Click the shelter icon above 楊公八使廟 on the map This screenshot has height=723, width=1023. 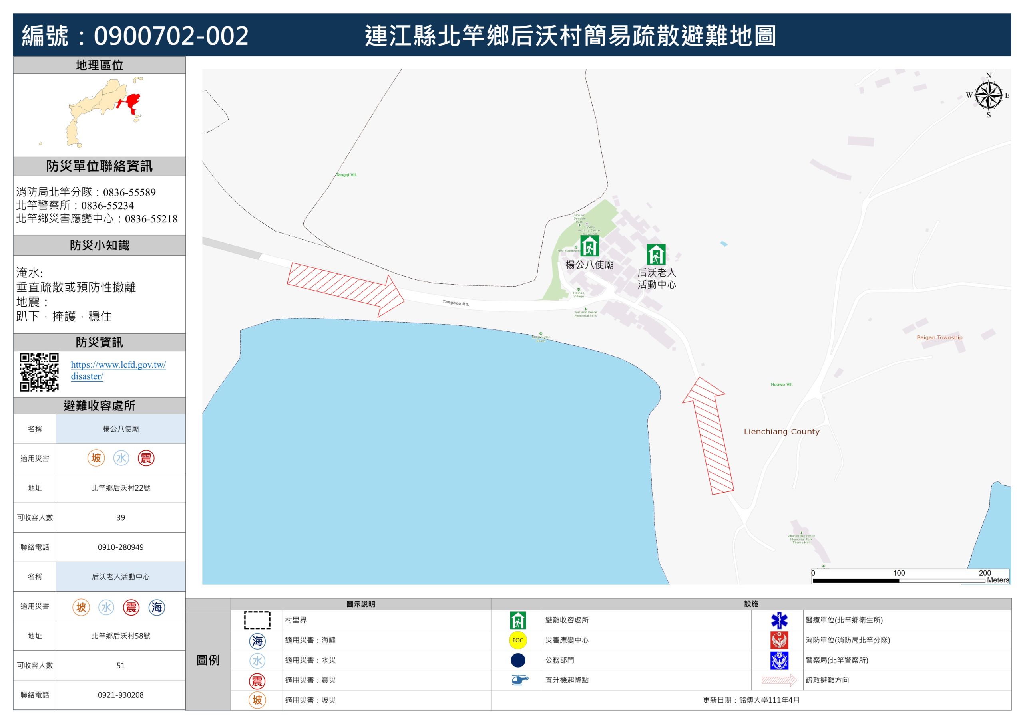(589, 246)
